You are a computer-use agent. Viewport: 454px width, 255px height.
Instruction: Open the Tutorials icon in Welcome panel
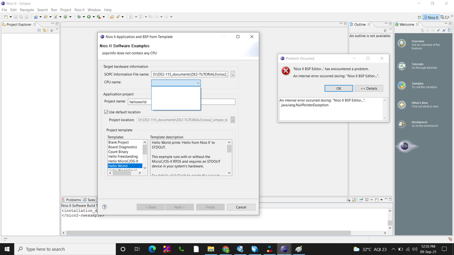pyautogui.click(x=402, y=66)
